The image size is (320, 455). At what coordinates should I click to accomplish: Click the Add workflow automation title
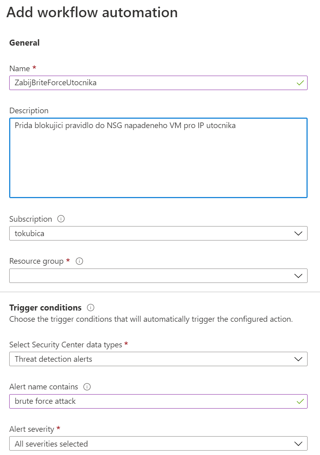[x=92, y=12]
